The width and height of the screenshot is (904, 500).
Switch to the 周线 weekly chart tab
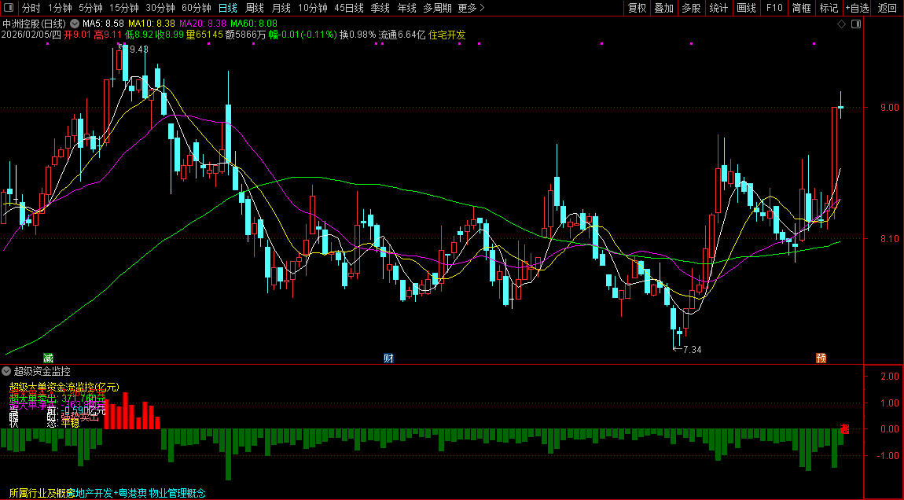(255, 8)
